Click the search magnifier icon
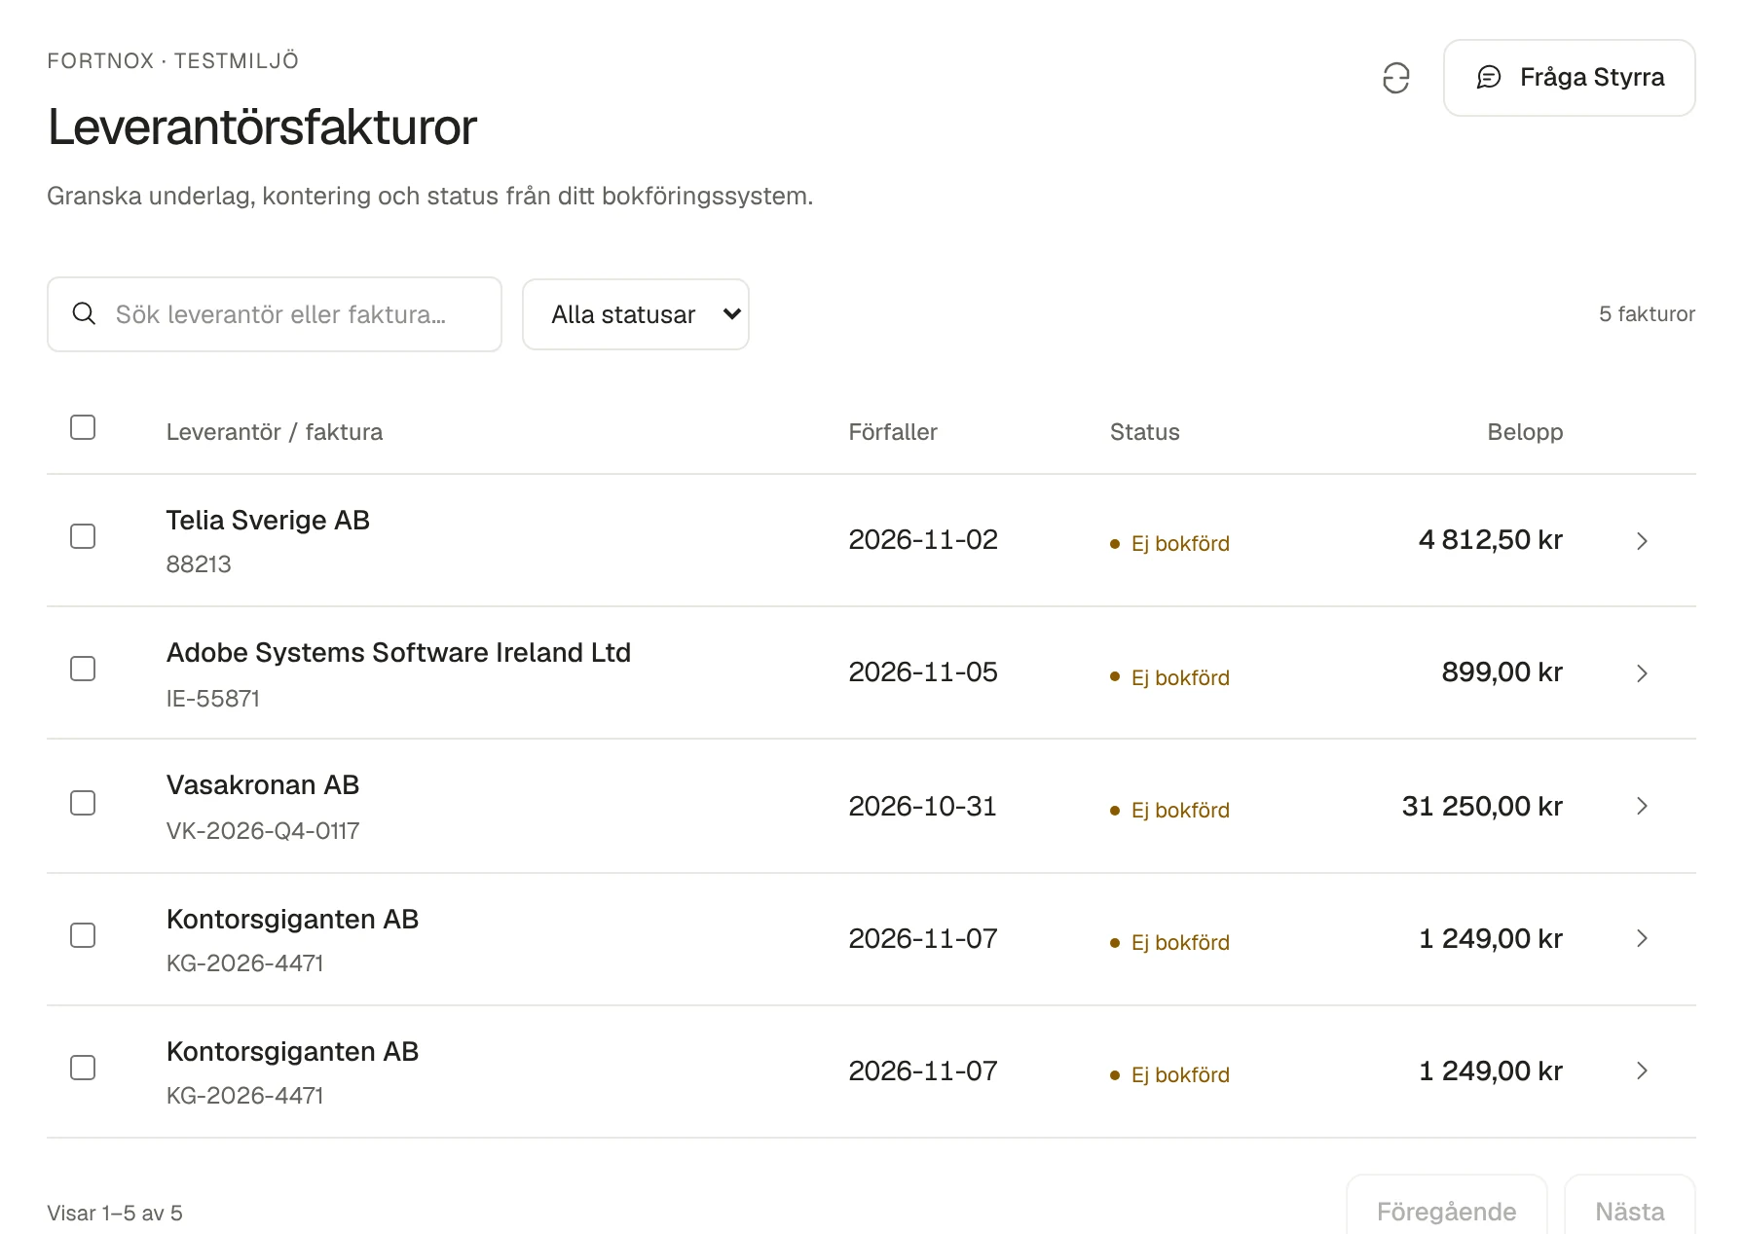 (85, 313)
